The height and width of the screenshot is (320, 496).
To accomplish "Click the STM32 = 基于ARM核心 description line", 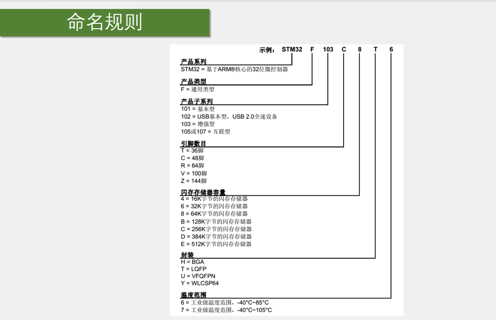I will (235, 69).
